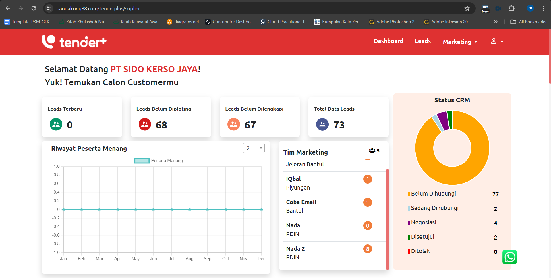Bookmark this page with star icon
Viewport: 551px width, 278px height.
467,9
